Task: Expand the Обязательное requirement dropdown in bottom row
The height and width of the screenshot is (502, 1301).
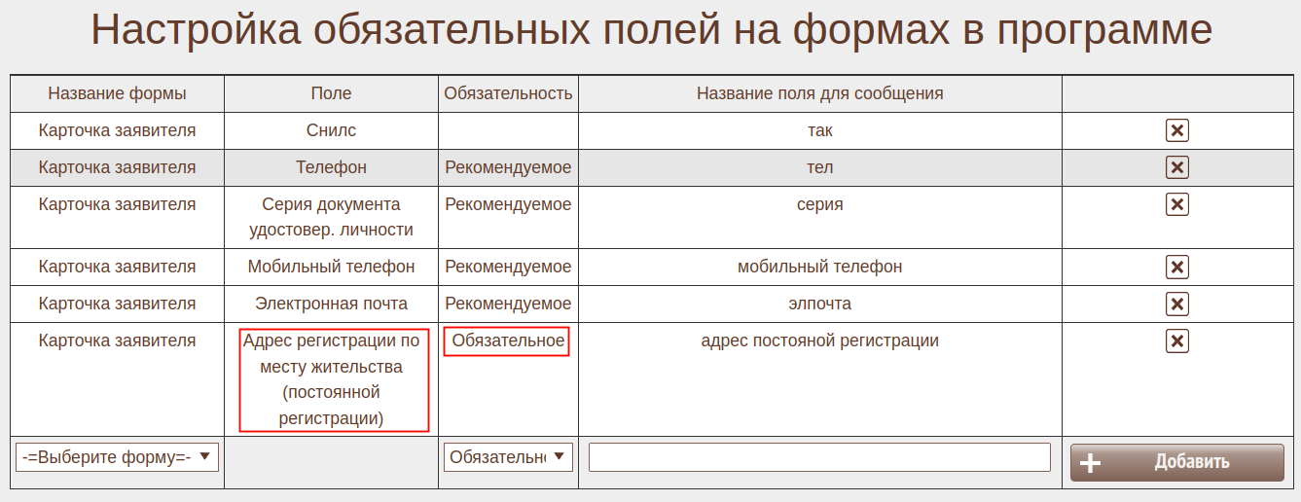Action: click(x=508, y=457)
